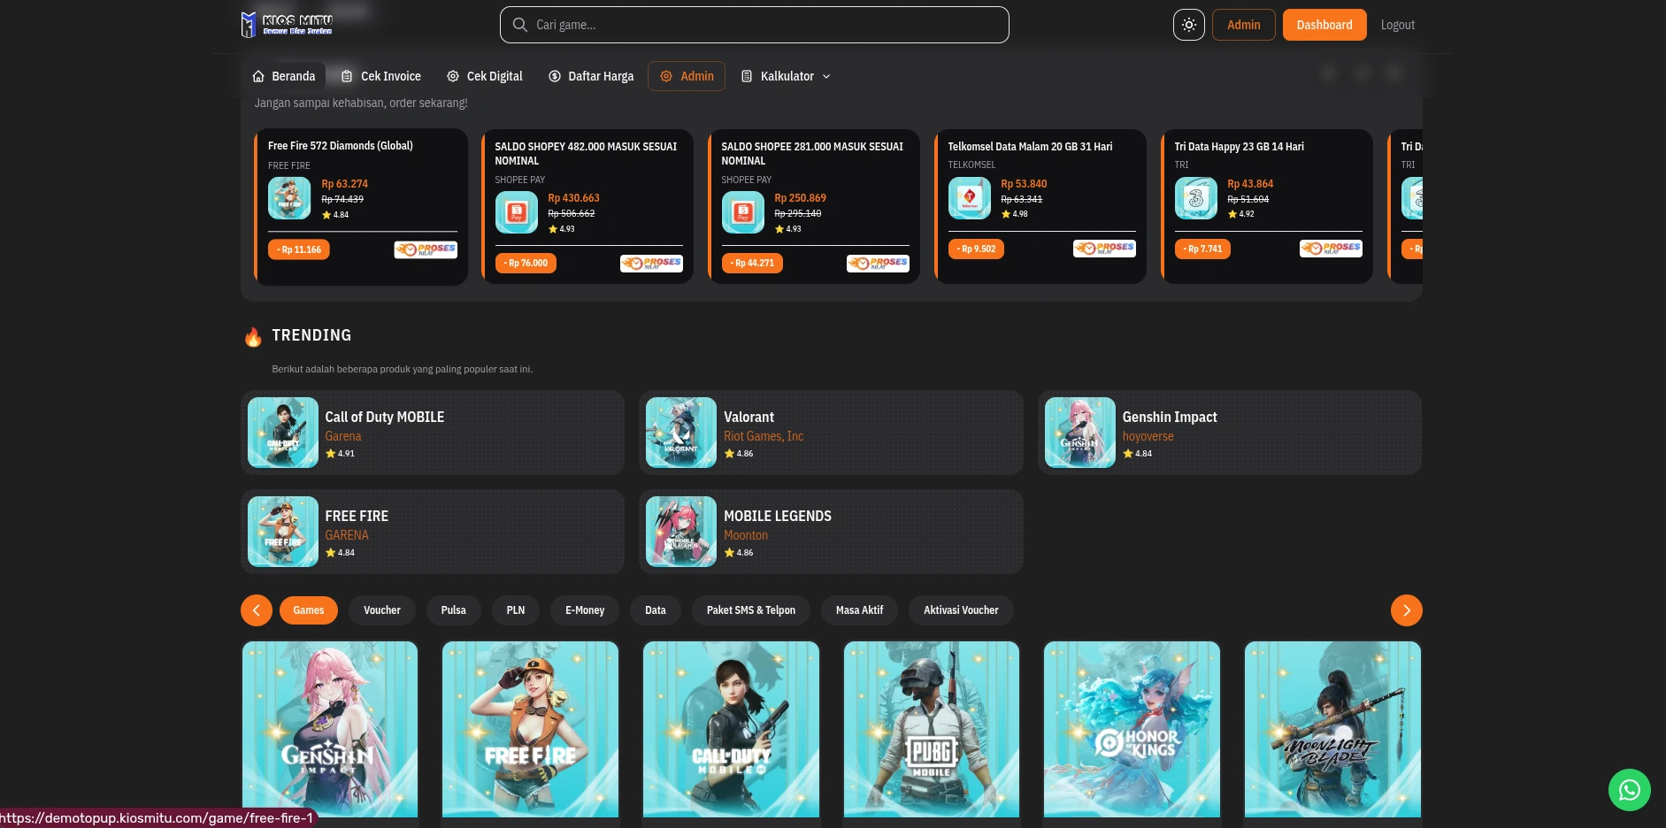Open trending MOBILE LEGENDS card
The width and height of the screenshot is (1666, 828).
click(831, 532)
